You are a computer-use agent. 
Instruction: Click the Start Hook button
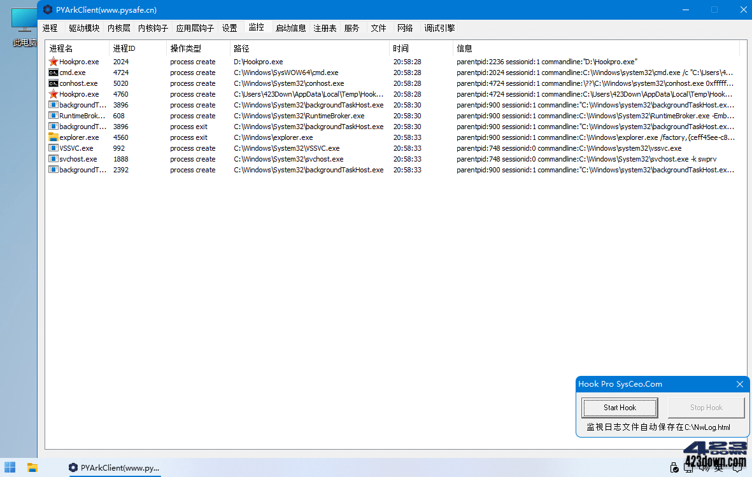619,407
